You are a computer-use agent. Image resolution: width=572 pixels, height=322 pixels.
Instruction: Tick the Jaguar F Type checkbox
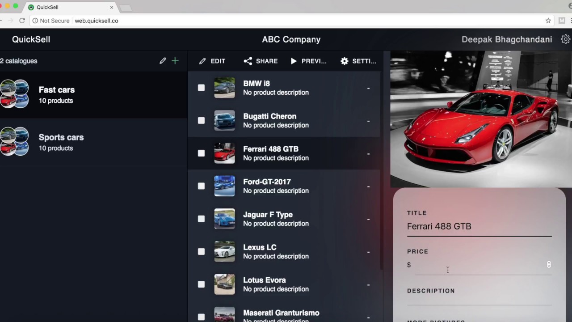point(201,219)
